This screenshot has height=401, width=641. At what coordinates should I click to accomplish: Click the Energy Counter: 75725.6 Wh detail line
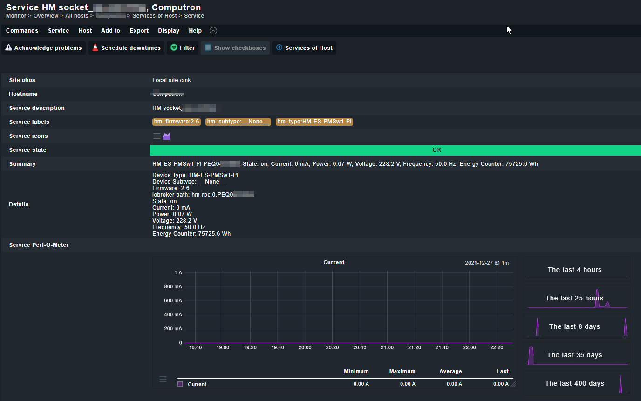[191, 234]
